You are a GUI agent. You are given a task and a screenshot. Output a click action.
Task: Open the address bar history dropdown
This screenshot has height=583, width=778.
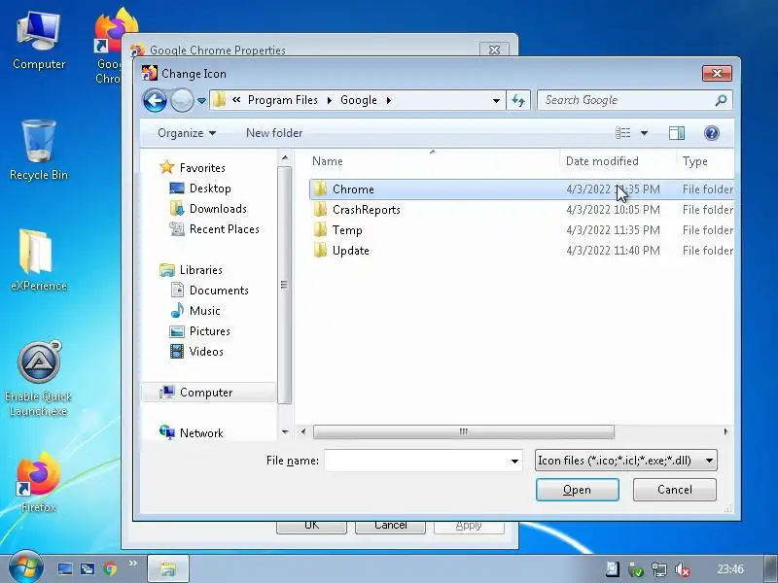(496, 101)
